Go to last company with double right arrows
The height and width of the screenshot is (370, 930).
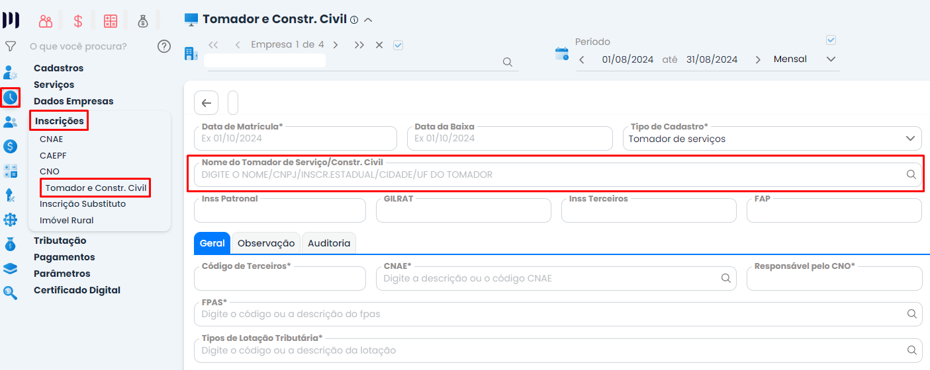359,45
